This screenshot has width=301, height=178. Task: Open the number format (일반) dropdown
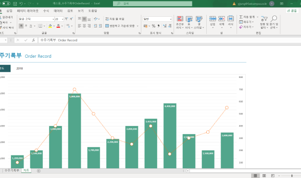(x=171, y=19)
